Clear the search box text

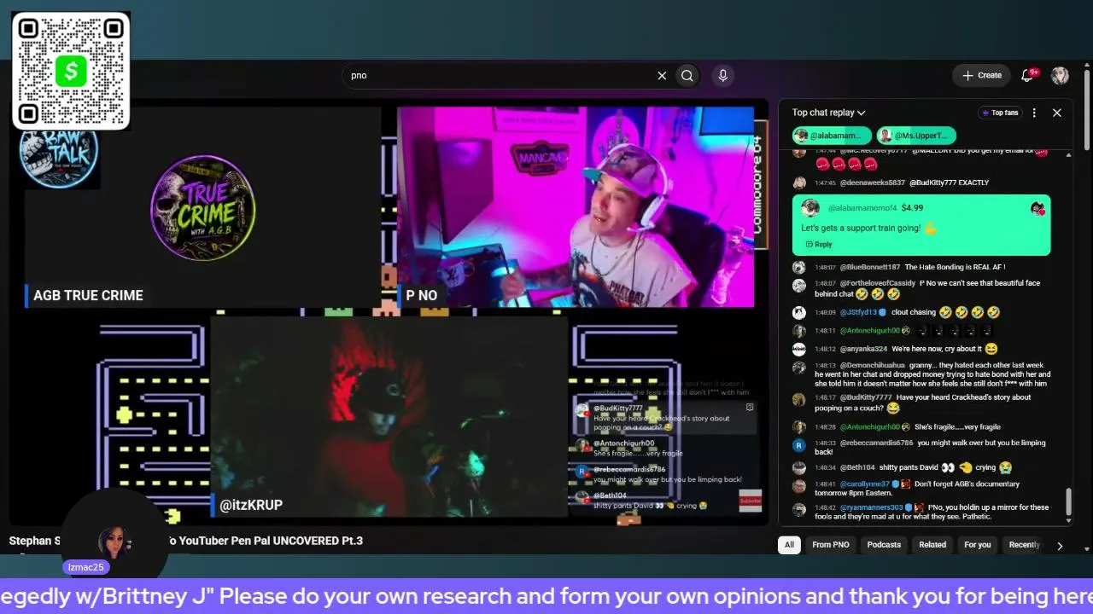(x=662, y=75)
